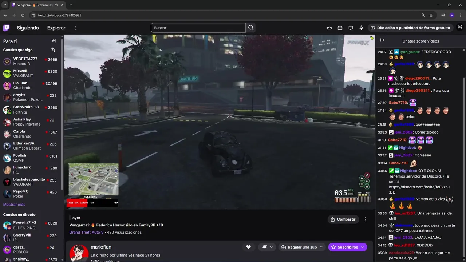Open marioflan channel name link
Image resolution: width=466 pixels, height=262 pixels.
[x=101, y=247]
